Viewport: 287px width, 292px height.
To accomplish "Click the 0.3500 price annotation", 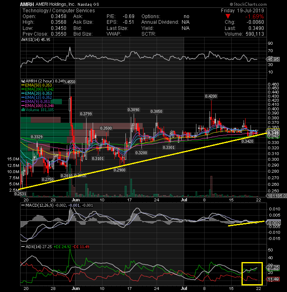I will pyautogui.click(x=106, y=128).
